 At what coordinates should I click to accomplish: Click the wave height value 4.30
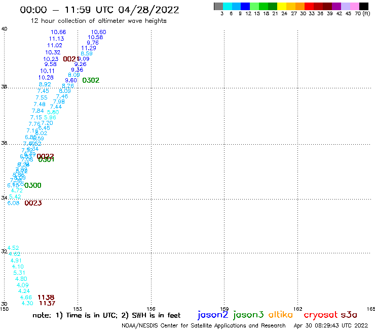(x=27, y=304)
